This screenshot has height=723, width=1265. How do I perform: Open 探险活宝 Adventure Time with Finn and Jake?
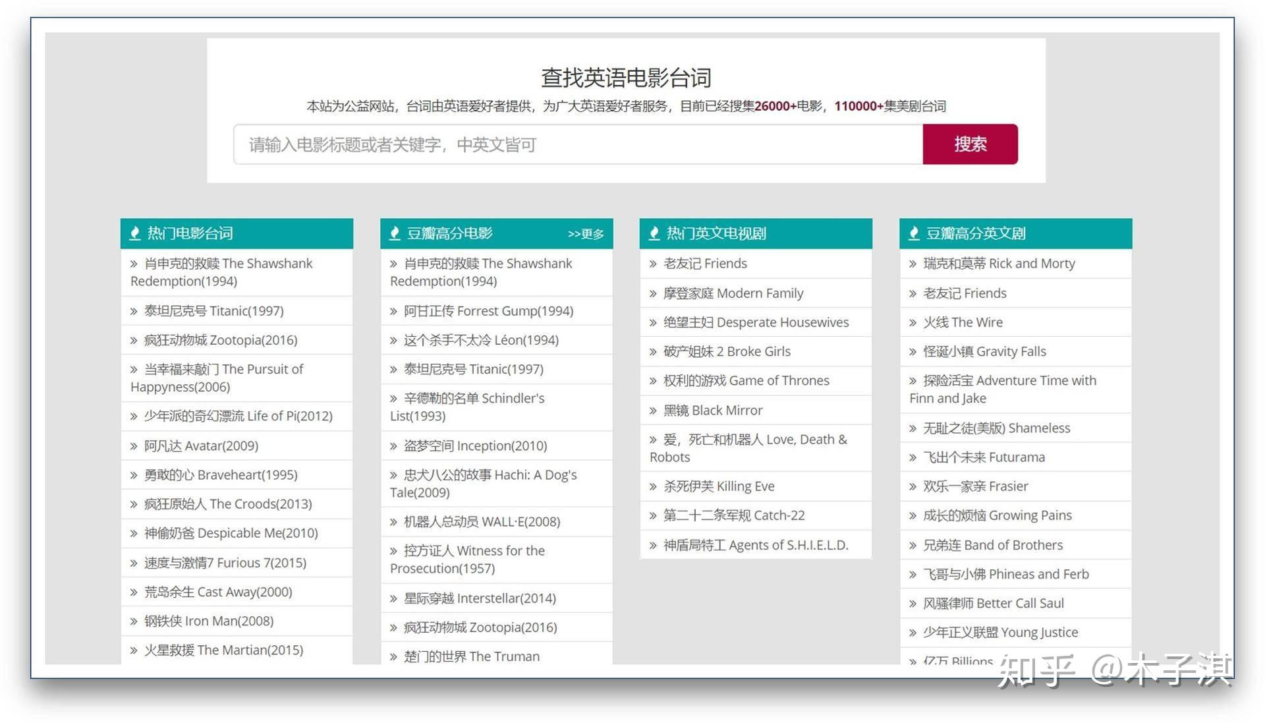point(1003,389)
